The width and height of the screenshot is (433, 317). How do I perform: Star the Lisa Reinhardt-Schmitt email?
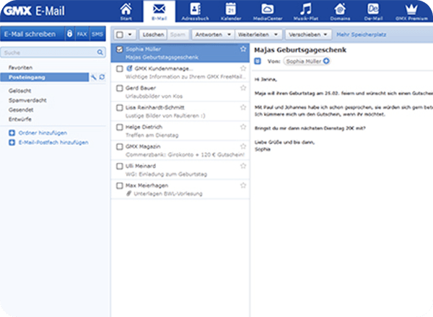click(243, 107)
